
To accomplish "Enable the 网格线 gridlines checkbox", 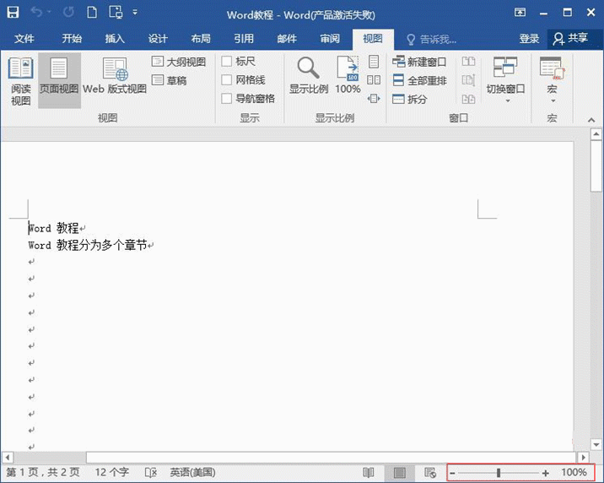I will 226,79.
